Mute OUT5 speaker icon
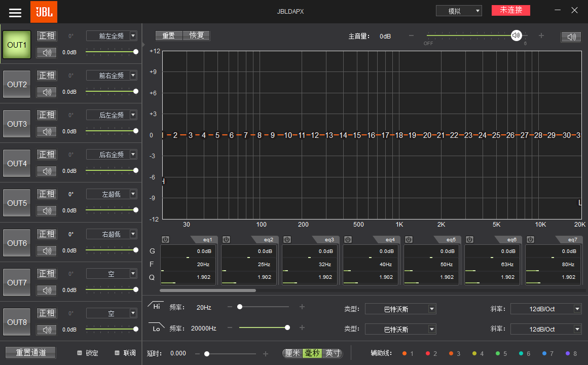This screenshot has height=365, width=588. coord(47,211)
